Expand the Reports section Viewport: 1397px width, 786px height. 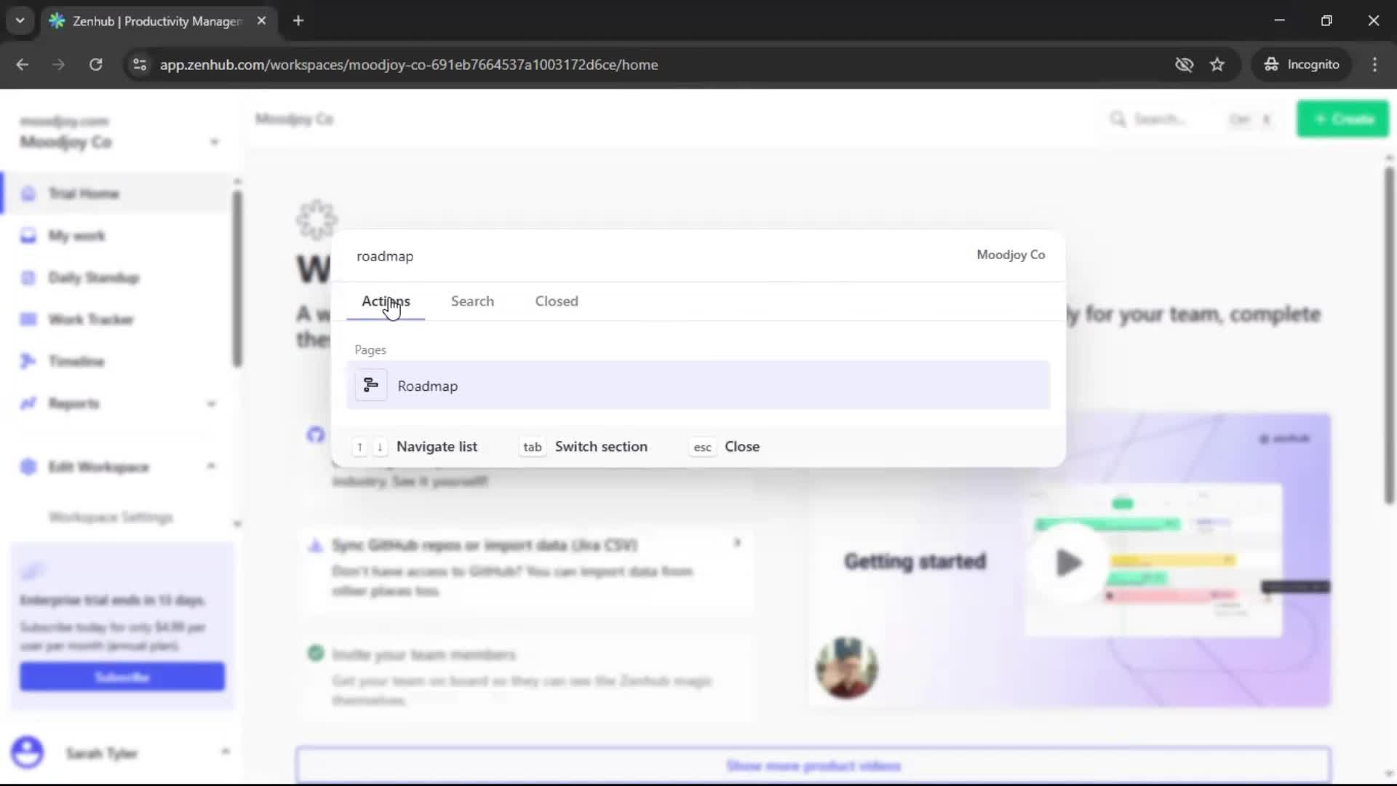coord(212,403)
